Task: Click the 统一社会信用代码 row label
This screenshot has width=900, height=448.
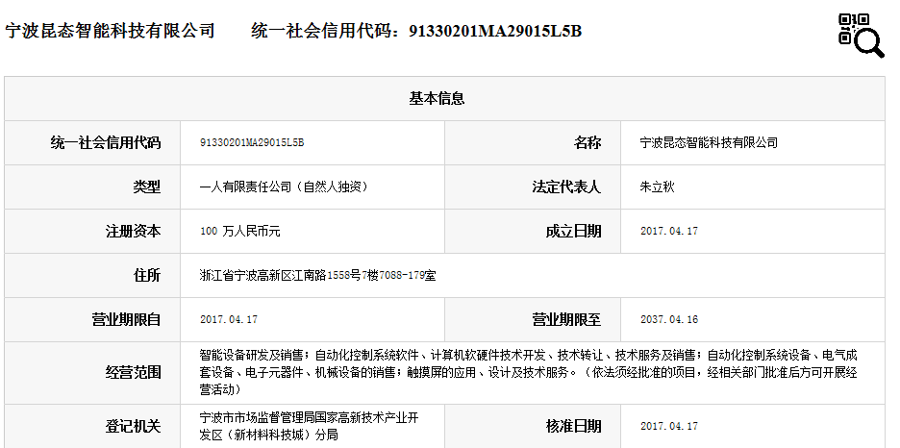Action: 105,143
